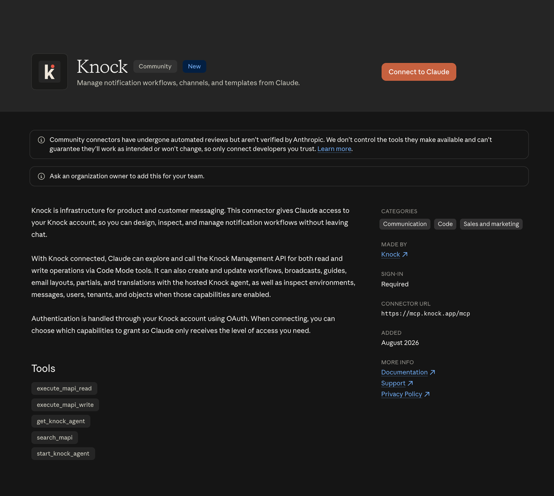Screen dimensions: 554x496
Task: Click the Required sign-in value
Action: click(x=395, y=284)
